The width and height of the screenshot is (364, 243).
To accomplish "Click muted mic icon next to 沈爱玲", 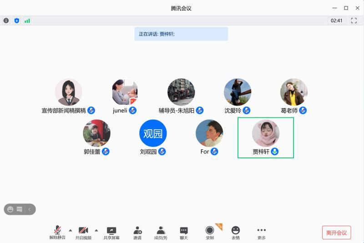I will (x=247, y=110).
